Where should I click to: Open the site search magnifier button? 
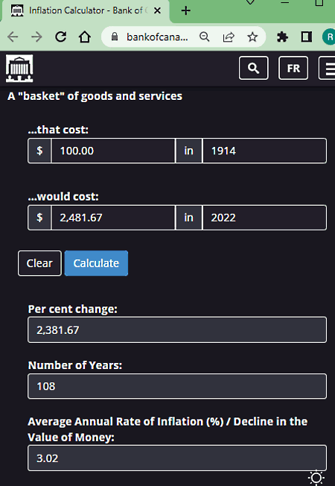pos(253,68)
